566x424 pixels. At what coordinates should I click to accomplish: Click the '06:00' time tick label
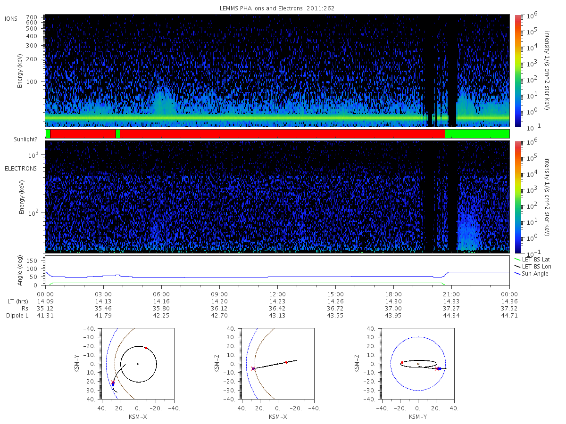(161, 294)
